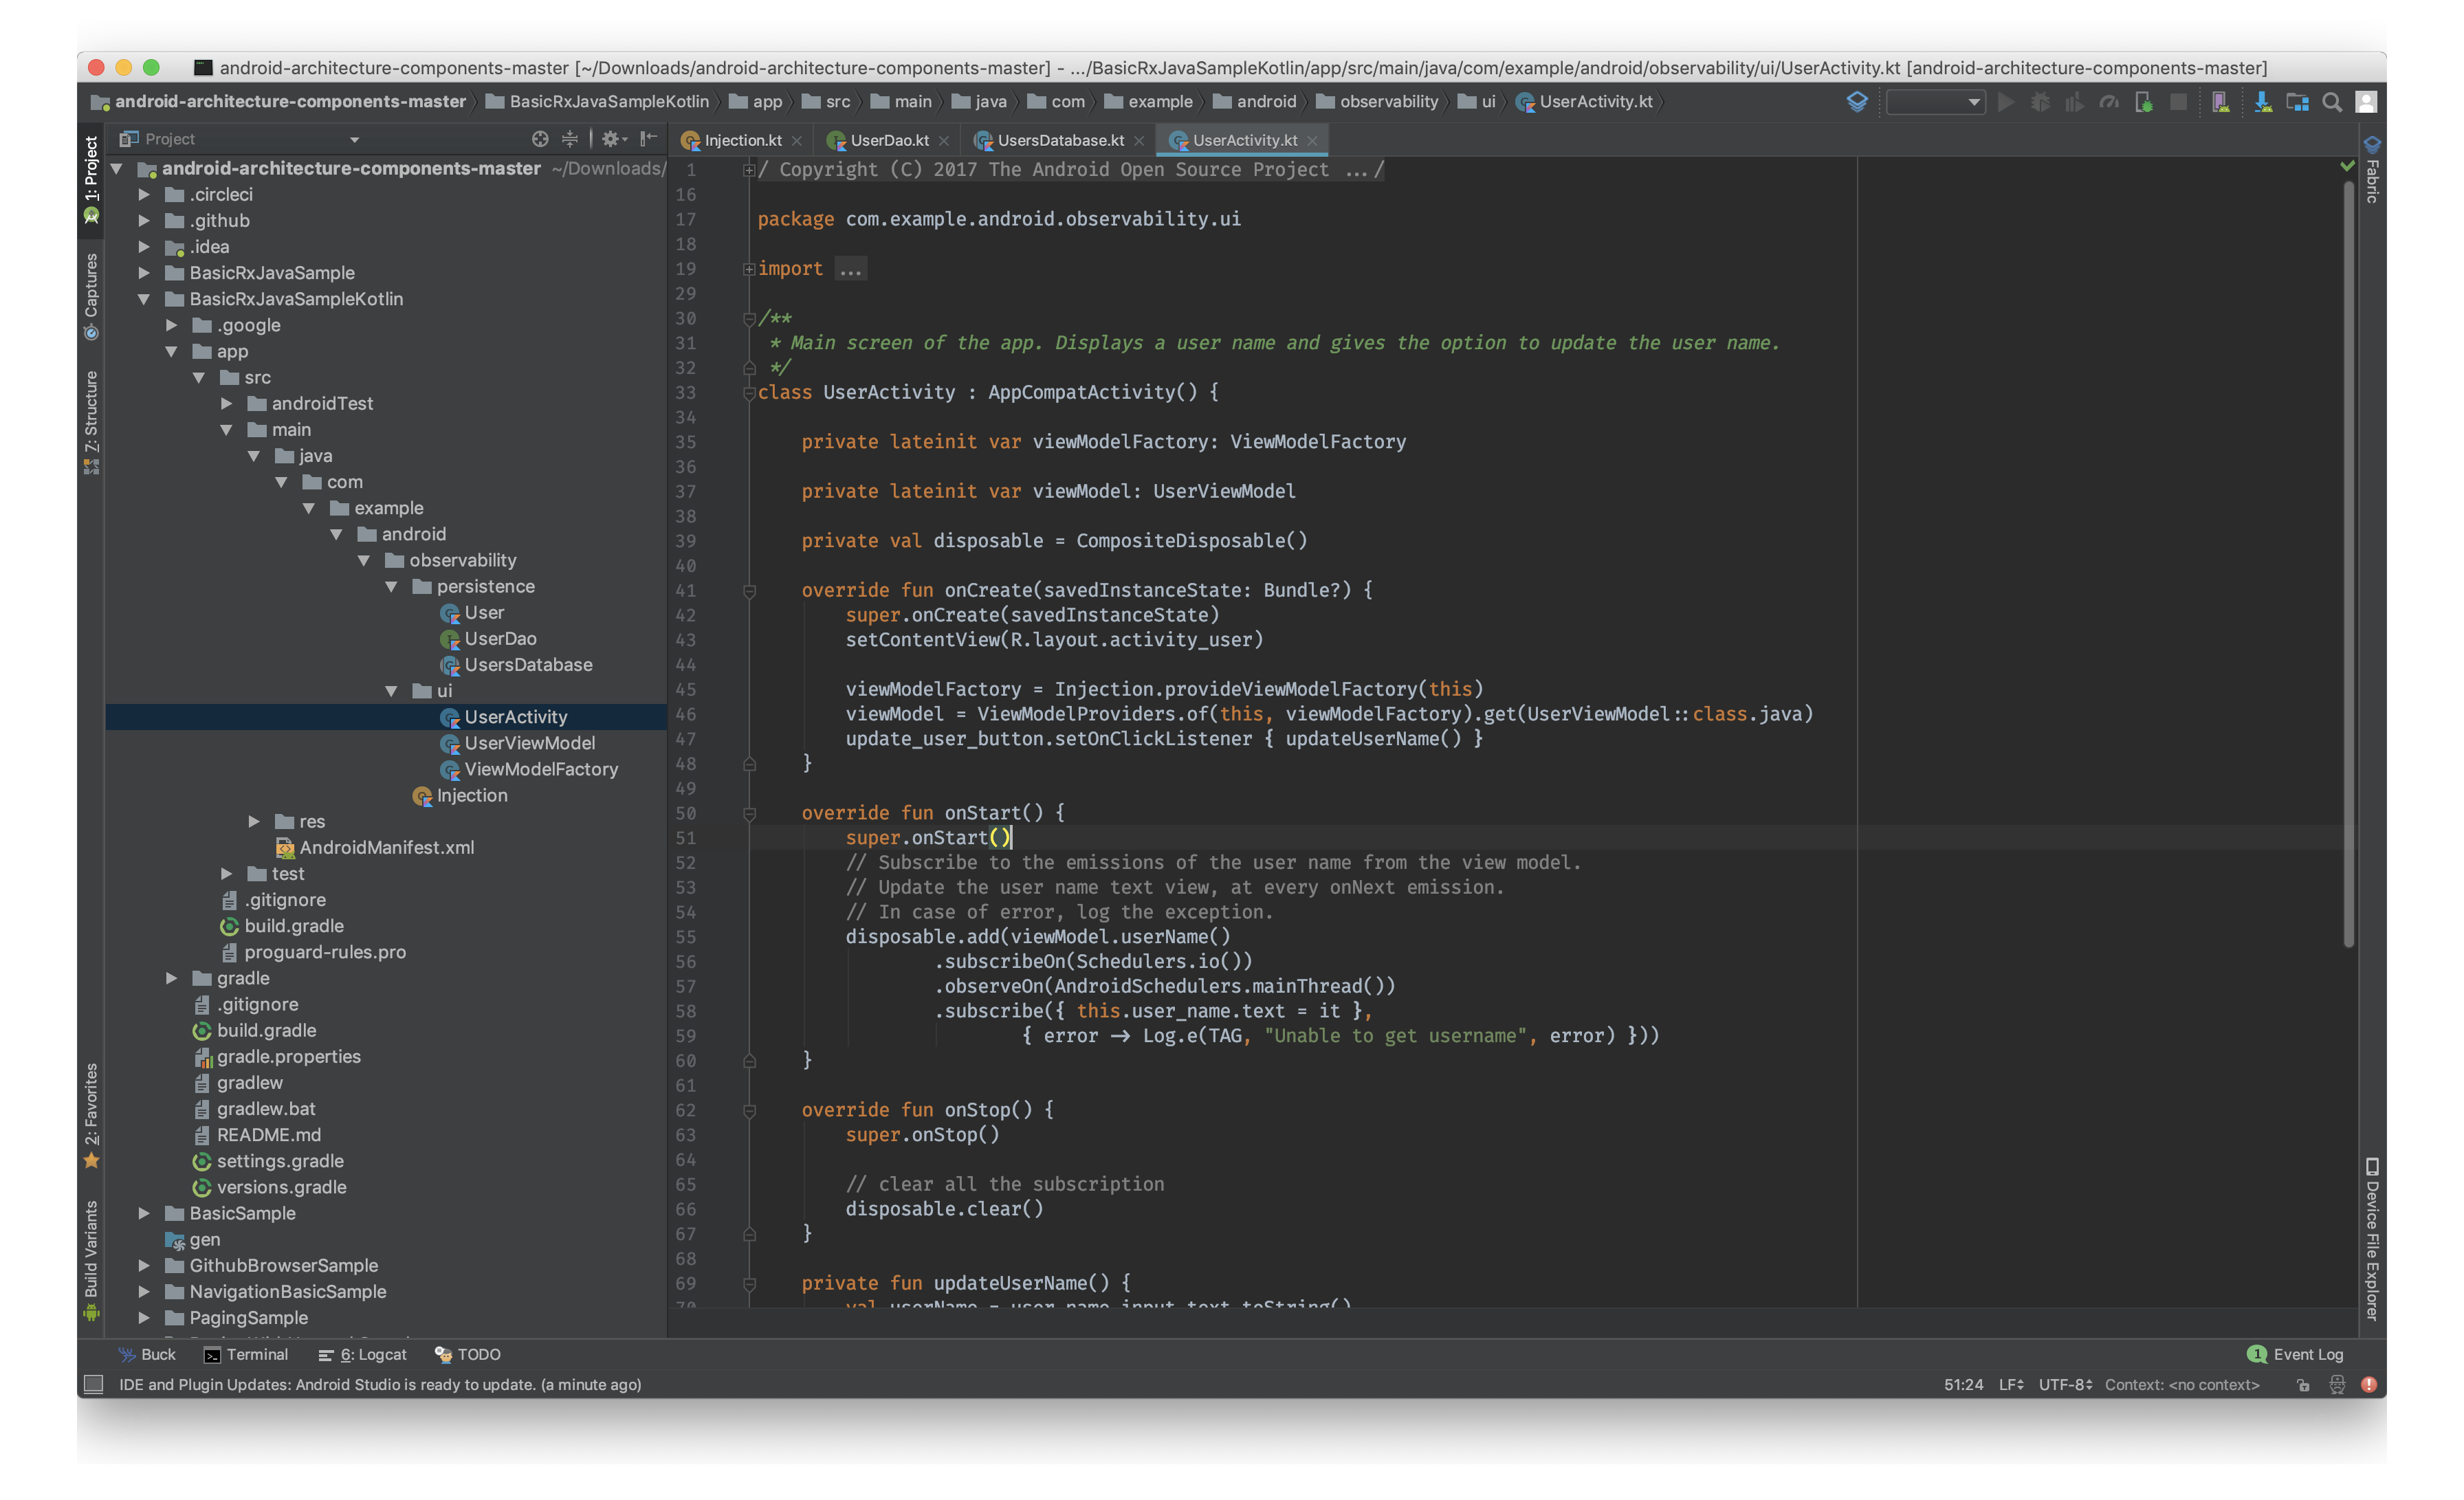Open SDK Manager download icon
The image size is (2464, 1500).
pyautogui.click(x=2262, y=102)
